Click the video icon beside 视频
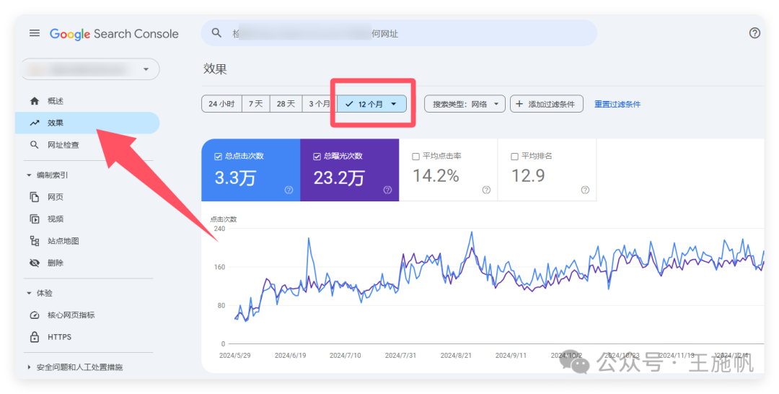 [x=35, y=219]
